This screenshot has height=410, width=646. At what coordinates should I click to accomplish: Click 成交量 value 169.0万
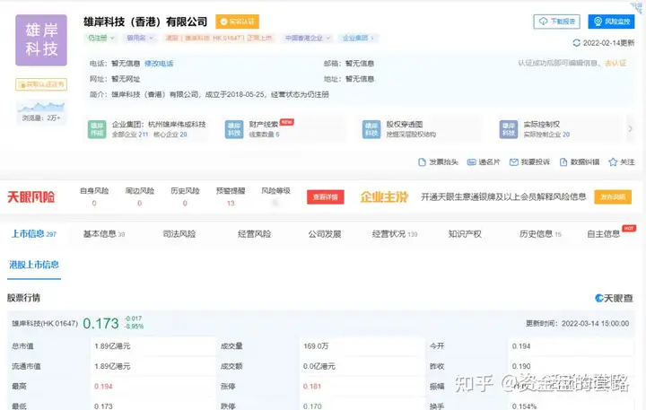click(316, 346)
